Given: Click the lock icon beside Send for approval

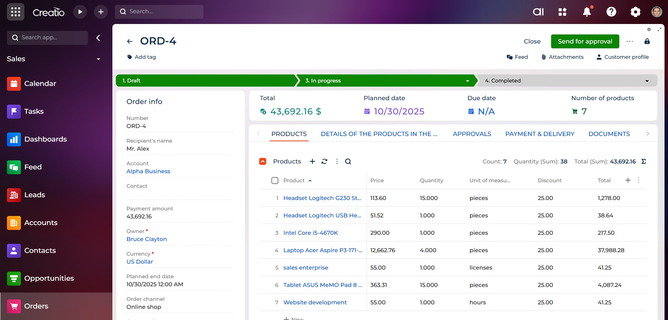Looking at the screenshot, I should tap(647, 41).
